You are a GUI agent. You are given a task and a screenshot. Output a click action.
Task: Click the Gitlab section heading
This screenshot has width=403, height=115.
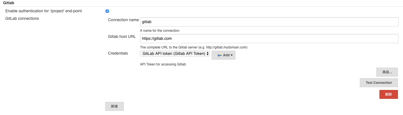(9, 3)
